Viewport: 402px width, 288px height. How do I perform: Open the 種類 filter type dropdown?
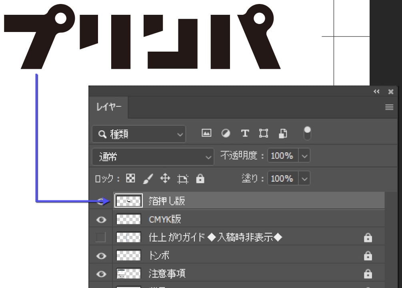tap(139, 134)
